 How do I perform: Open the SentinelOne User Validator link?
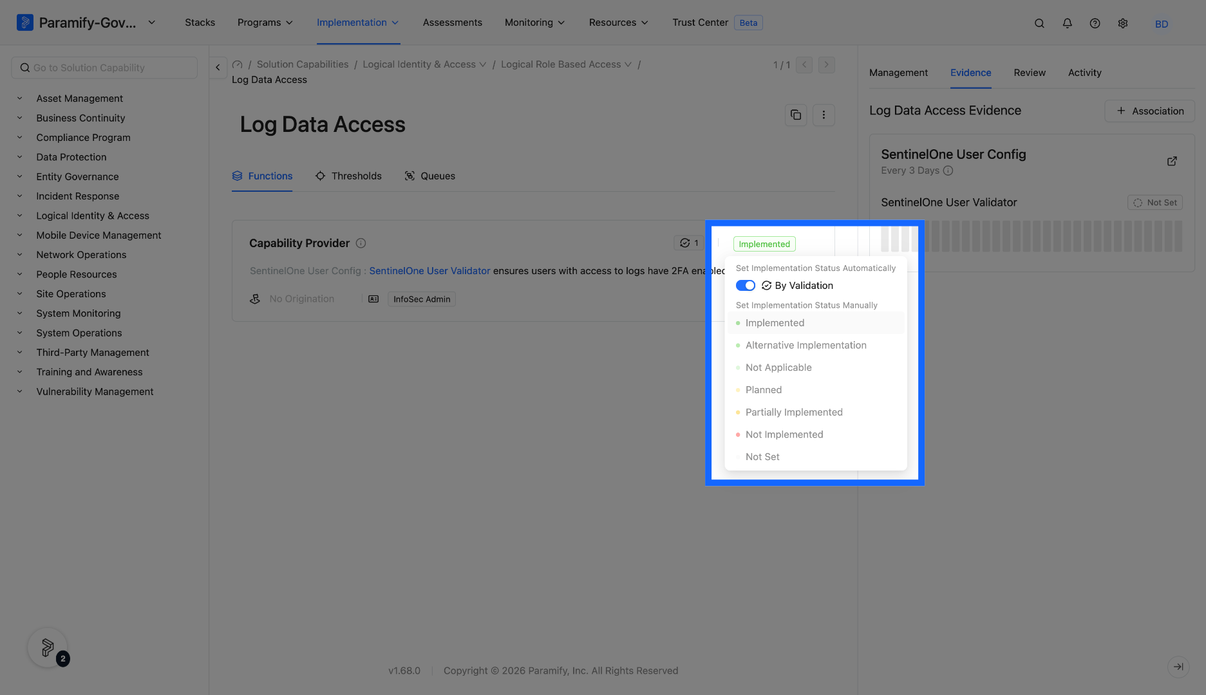[x=429, y=271]
